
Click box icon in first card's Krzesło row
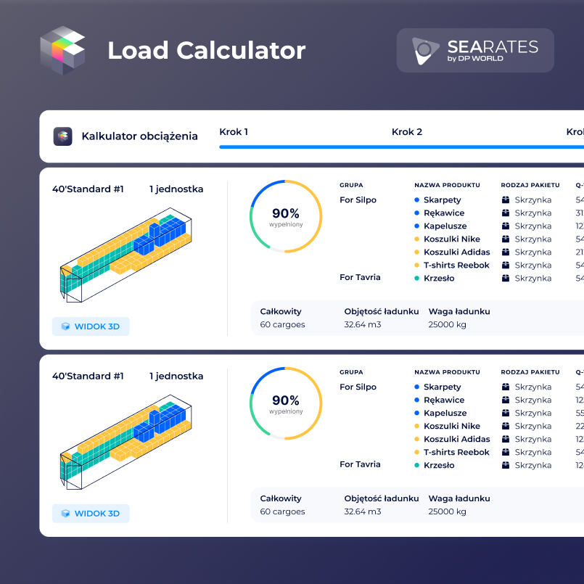(x=506, y=279)
